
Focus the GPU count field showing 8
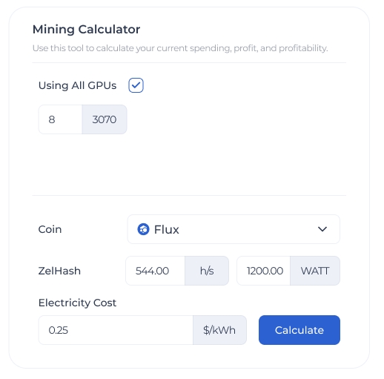60,119
